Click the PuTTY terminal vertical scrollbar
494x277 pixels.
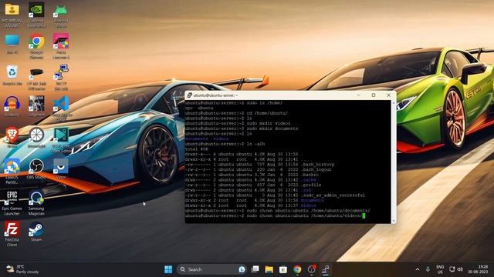[394, 162]
